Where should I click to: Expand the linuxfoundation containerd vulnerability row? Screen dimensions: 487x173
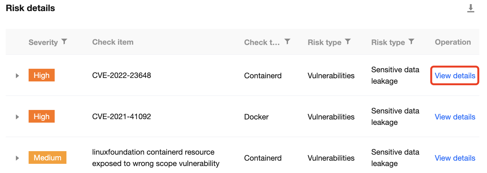coord(17,158)
